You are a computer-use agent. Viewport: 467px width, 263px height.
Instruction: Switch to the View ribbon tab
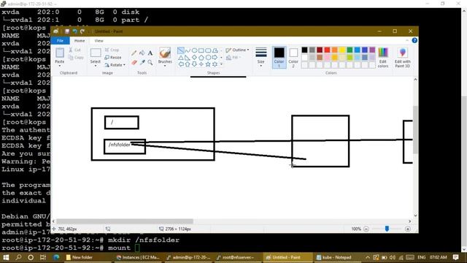tap(99, 41)
